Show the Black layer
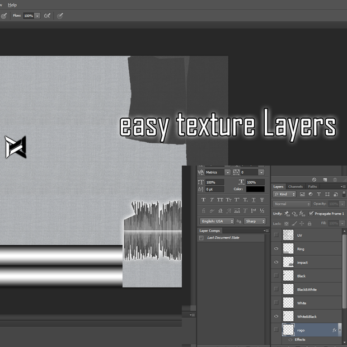This screenshot has width=347, height=347. coord(276,275)
